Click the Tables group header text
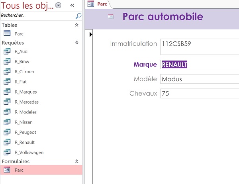239x184 pixels. click(x=9, y=25)
